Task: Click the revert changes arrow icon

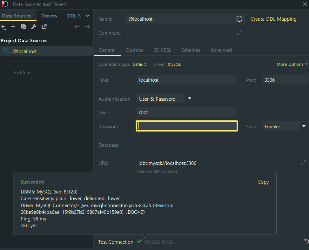Action: tap(306, 241)
